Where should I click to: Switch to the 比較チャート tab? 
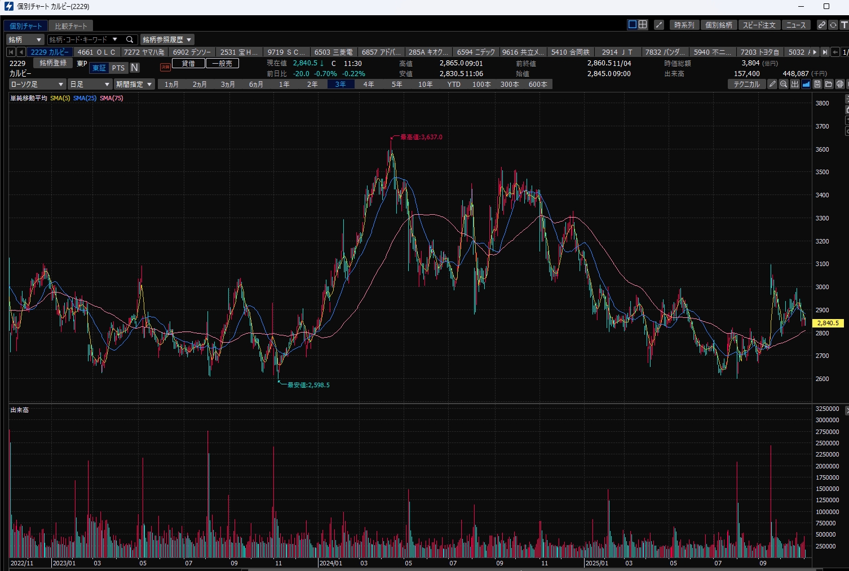tap(71, 26)
